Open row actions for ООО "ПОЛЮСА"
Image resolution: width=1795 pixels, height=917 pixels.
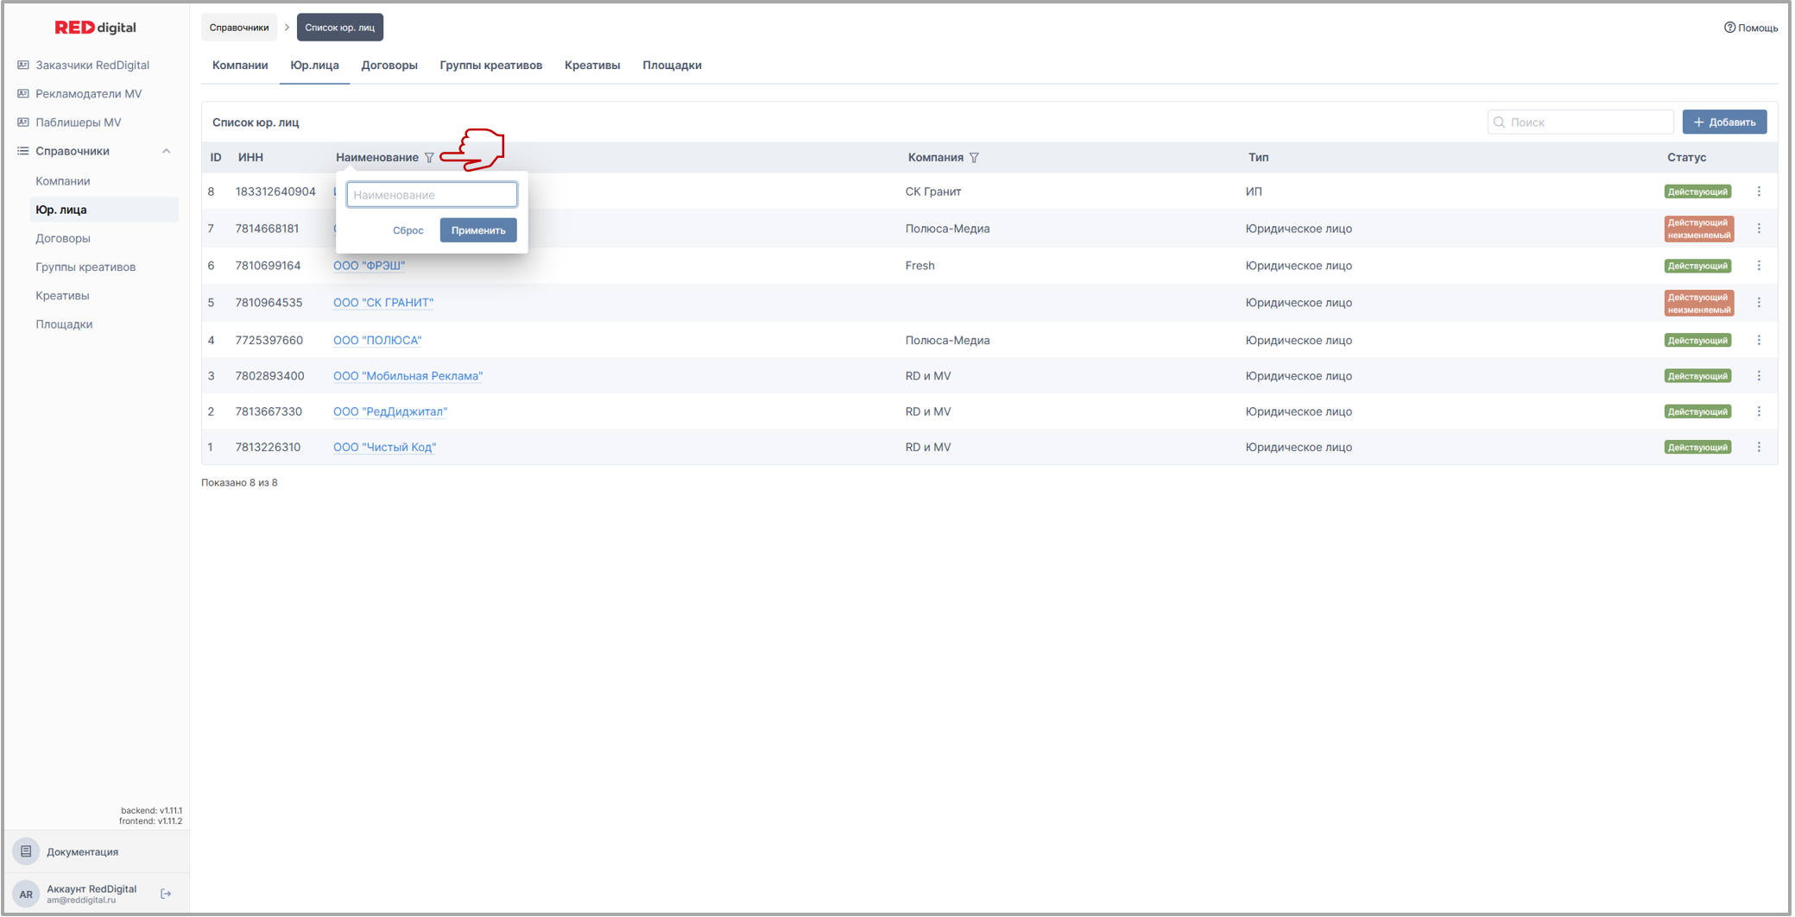coord(1759,340)
